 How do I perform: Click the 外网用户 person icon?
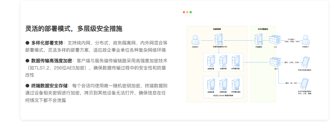pyautogui.click(x=305, y=40)
